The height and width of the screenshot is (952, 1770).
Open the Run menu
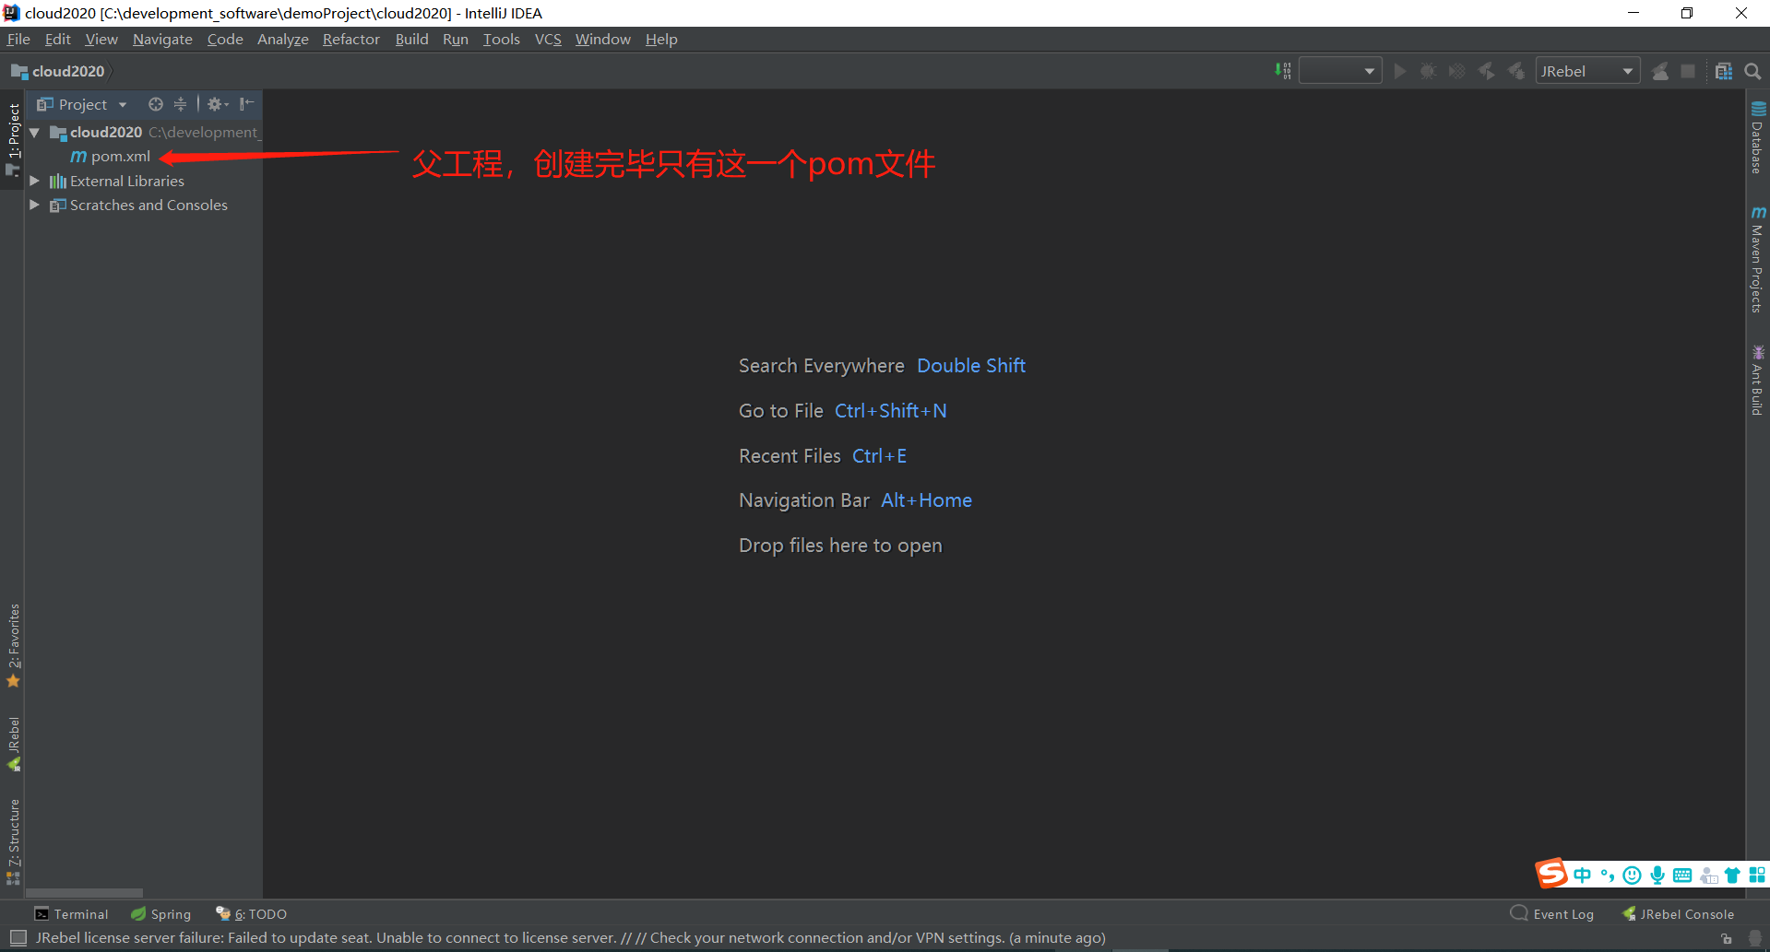pyautogui.click(x=455, y=40)
